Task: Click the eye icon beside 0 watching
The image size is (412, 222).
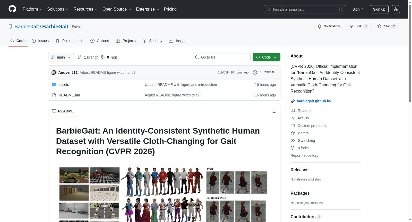Action: pos(293,141)
